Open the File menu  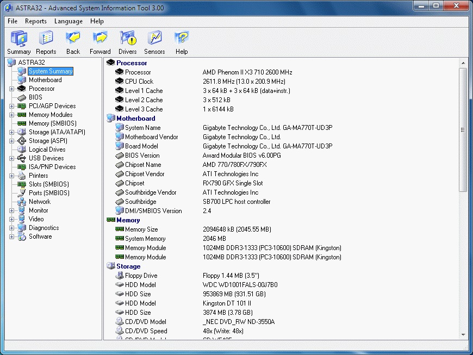point(13,21)
